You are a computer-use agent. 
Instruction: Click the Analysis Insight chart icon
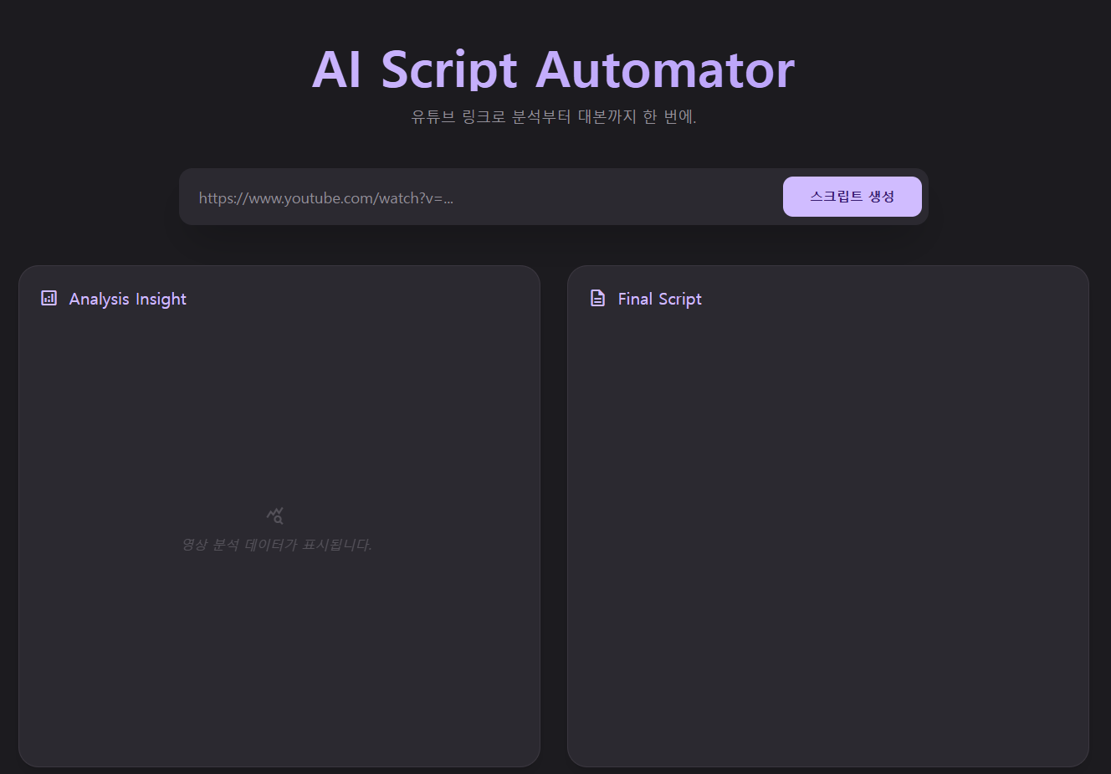[x=49, y=298]
